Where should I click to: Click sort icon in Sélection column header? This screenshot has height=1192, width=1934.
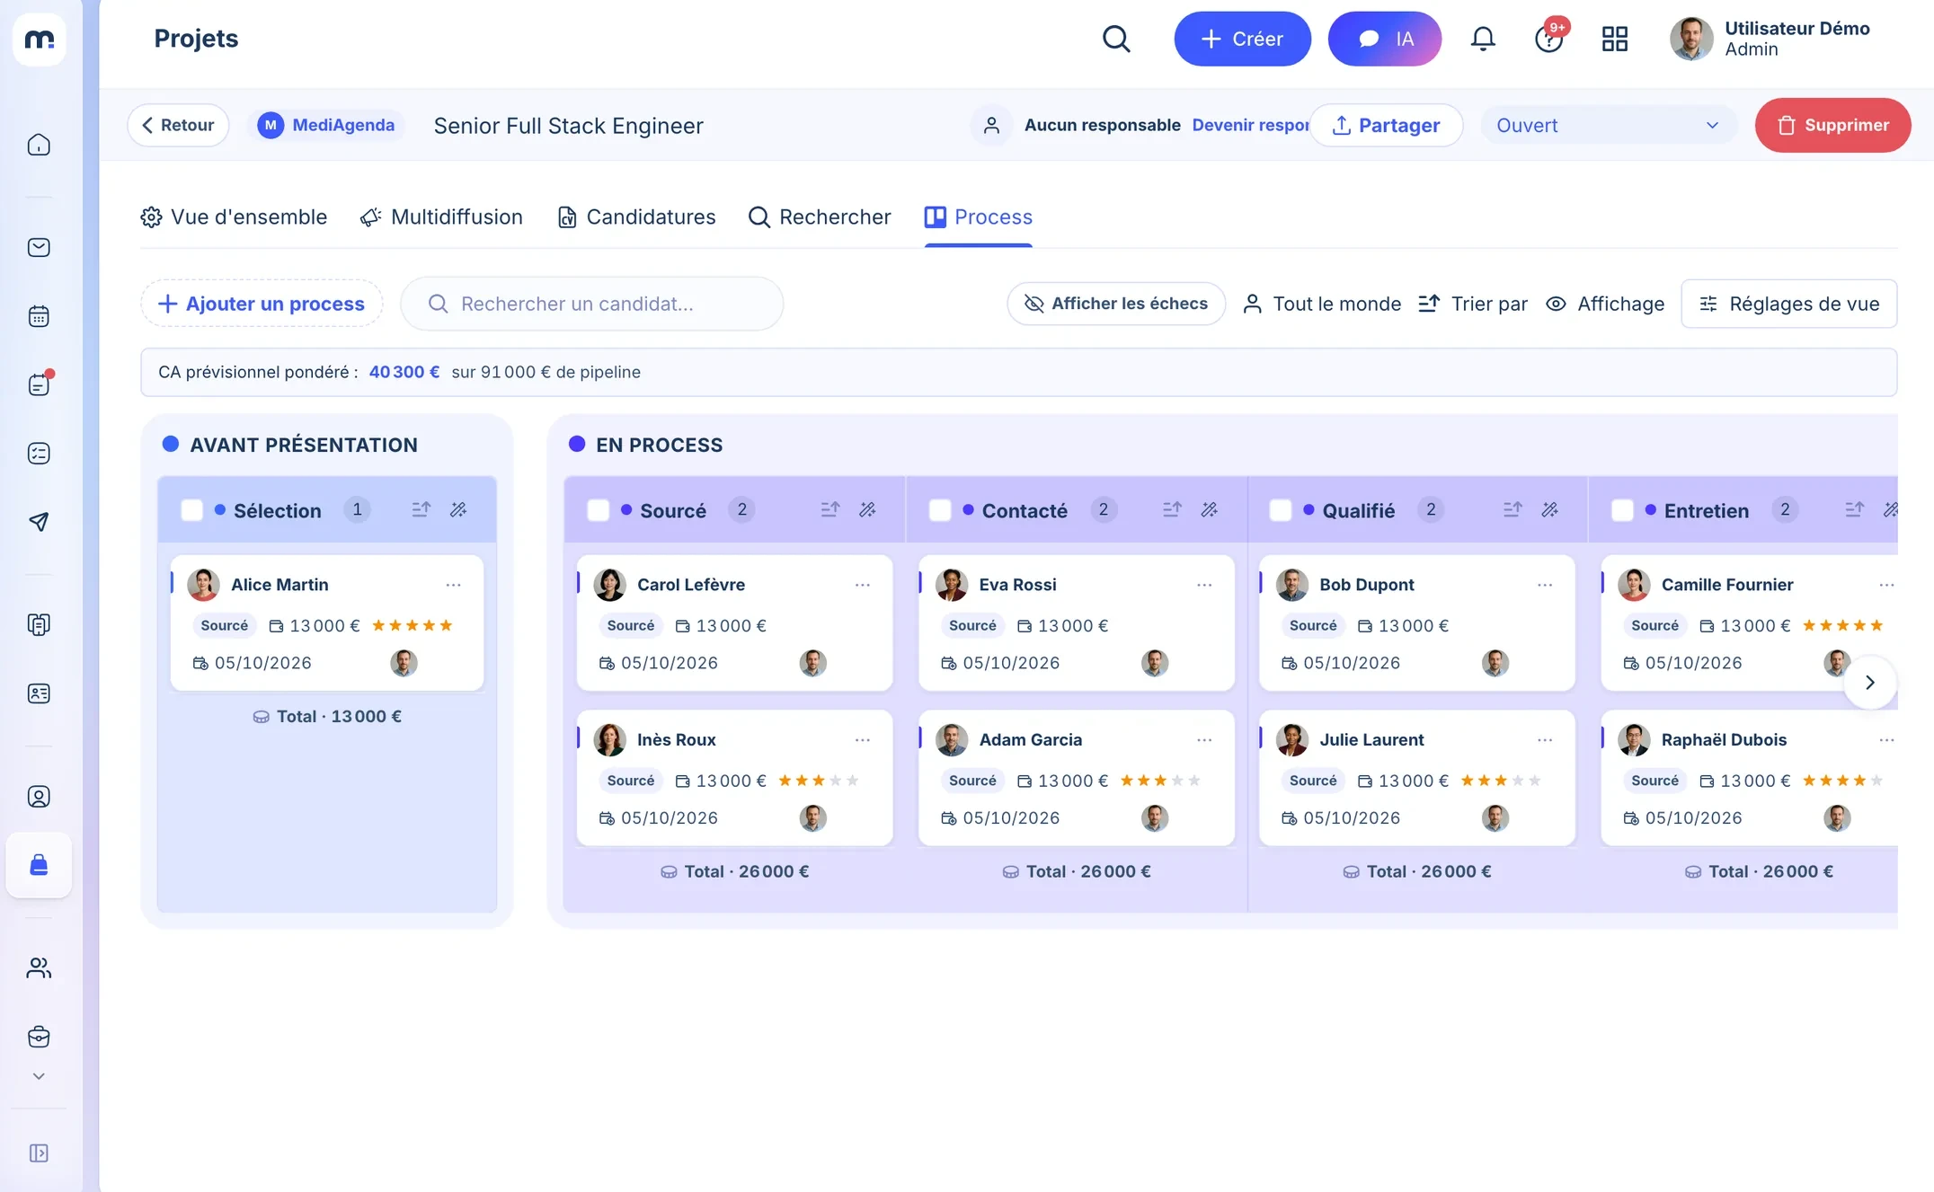421,509
